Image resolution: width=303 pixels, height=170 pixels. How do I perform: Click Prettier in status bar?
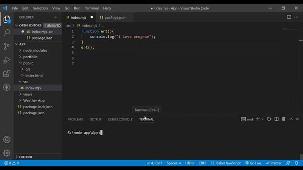pyautogui.click(x=274, y=163)
